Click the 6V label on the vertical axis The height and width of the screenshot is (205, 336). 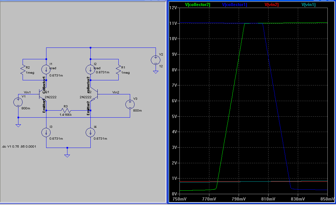[174, 101]
